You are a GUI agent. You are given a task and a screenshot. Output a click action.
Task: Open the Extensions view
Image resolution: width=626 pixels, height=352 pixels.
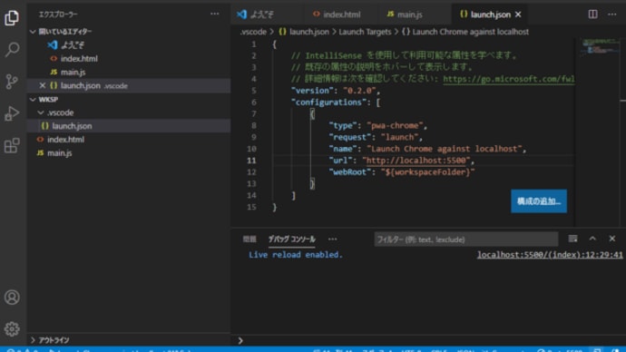[x=12, y=146]
